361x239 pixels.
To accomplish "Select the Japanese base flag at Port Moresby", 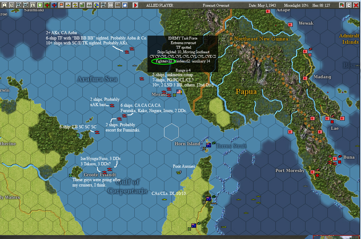I will point(313,172).
